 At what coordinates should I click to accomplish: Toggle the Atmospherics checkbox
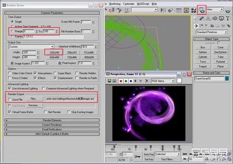click(x=35, y=73)
